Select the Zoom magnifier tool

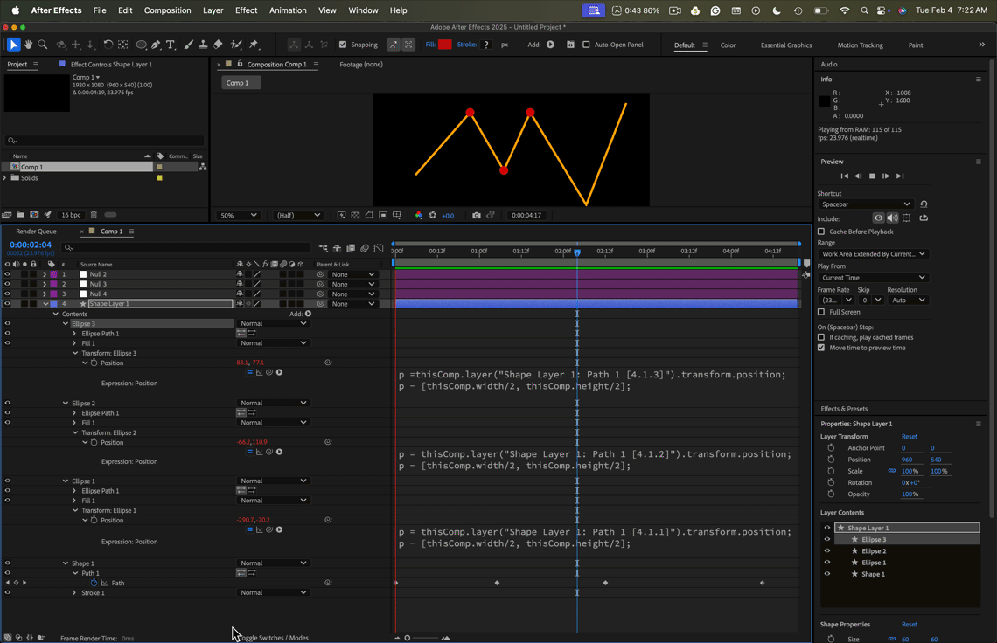click(43, 45)
